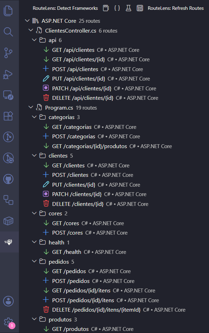The image size is (209, 333).
Task: Collapse the api folder chevron
Action: (x=34, y=40)
